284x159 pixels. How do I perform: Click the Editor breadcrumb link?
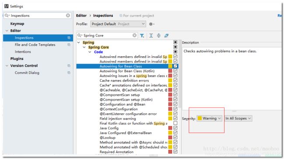pyautogui.click(x=81, y=16)
